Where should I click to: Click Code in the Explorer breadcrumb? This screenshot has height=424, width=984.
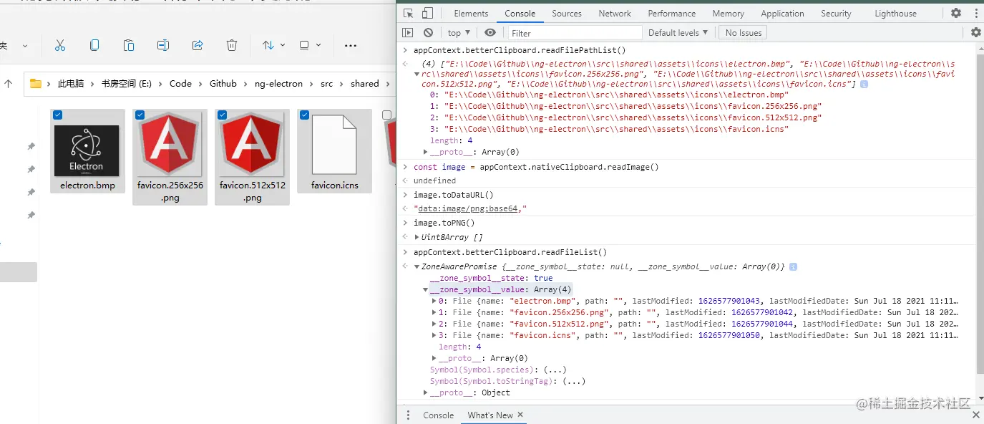pyautogui.click(x=180, y=84)
